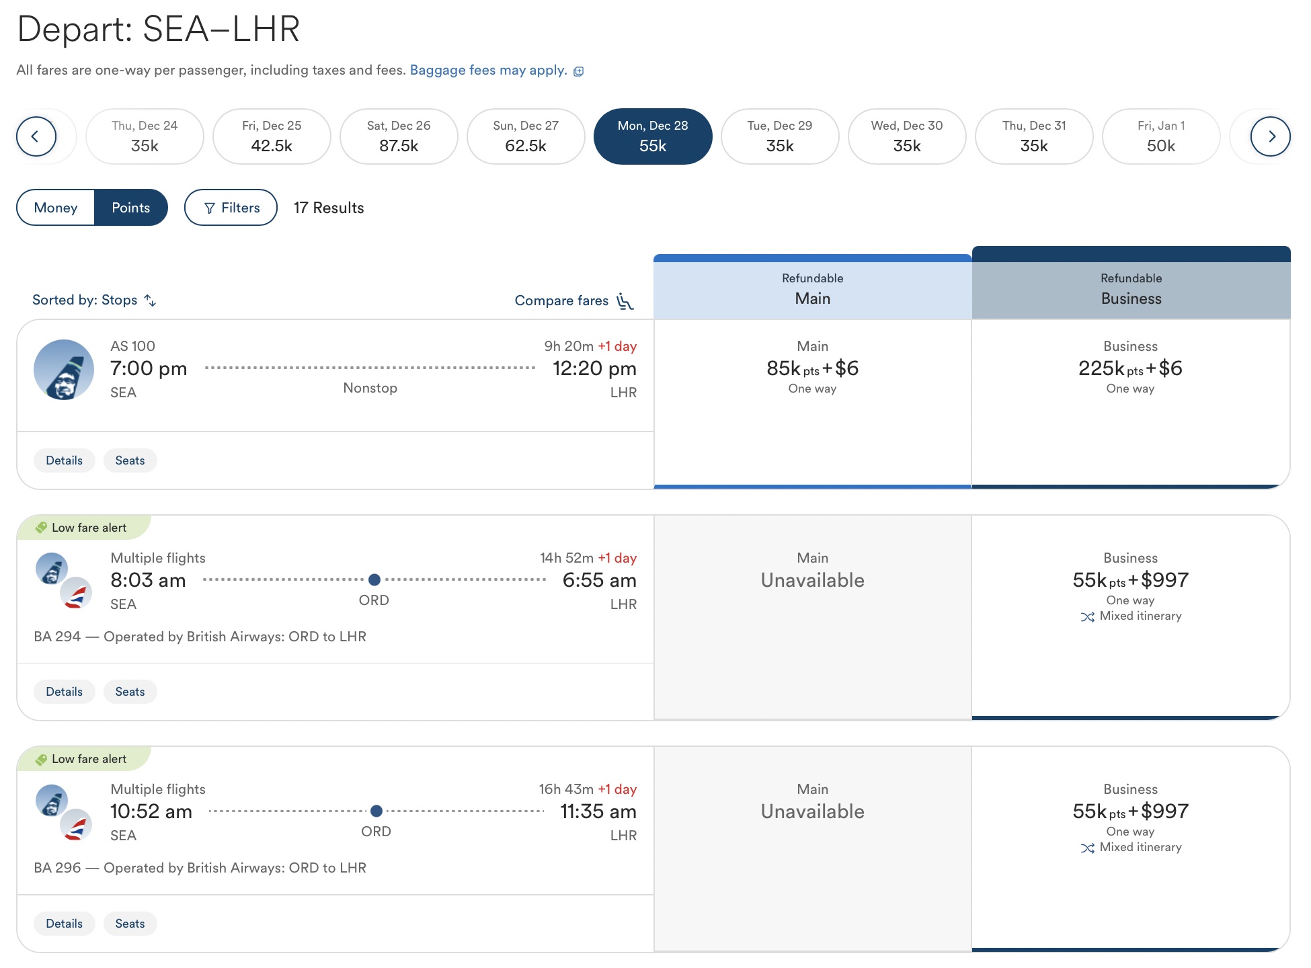1311x968 pixels.
Task: Go to earlier dates with left chevron
Action: tap(36, 136)
